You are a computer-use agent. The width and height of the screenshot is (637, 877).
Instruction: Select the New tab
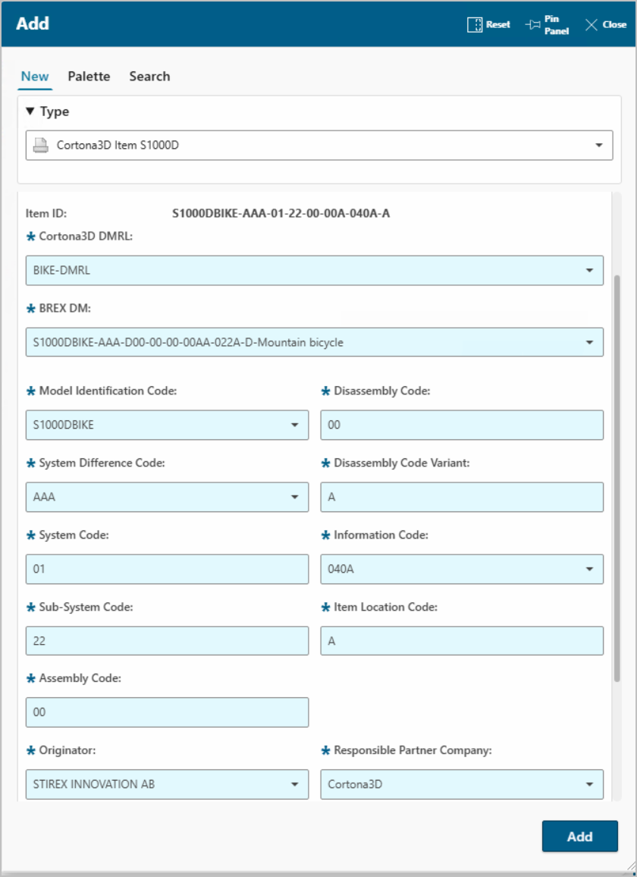35,77
